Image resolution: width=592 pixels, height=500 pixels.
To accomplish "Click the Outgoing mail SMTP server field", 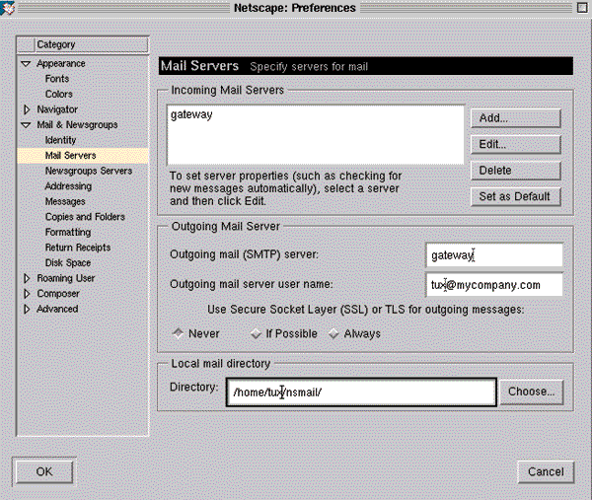I will coord(493,255).
